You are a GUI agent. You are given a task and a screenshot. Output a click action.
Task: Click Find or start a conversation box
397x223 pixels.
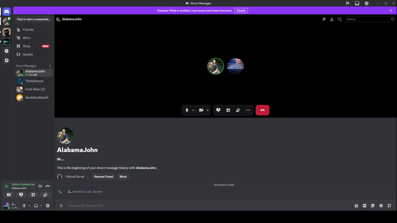tap(34, 19)
